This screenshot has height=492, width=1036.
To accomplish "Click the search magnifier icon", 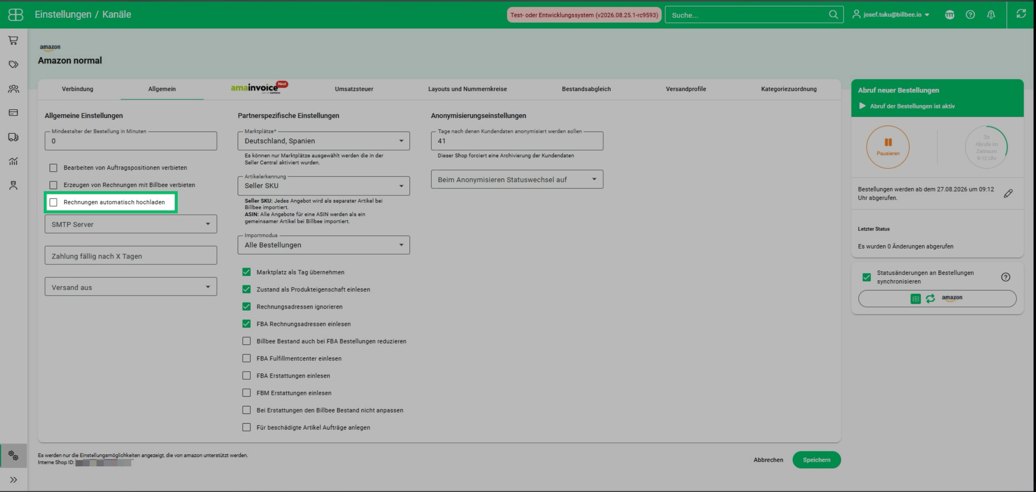I will coord(833,15).
